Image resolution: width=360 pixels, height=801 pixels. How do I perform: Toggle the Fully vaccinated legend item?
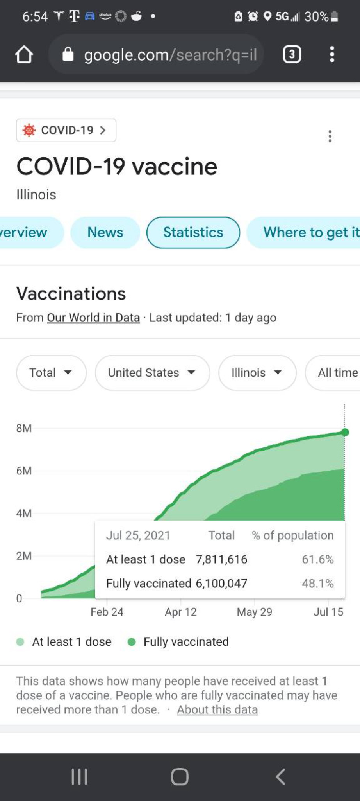[x=178, y=642]
